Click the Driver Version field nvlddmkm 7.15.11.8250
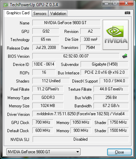Image resolution: width=136 pixels, height=159 pixels. 81,114
